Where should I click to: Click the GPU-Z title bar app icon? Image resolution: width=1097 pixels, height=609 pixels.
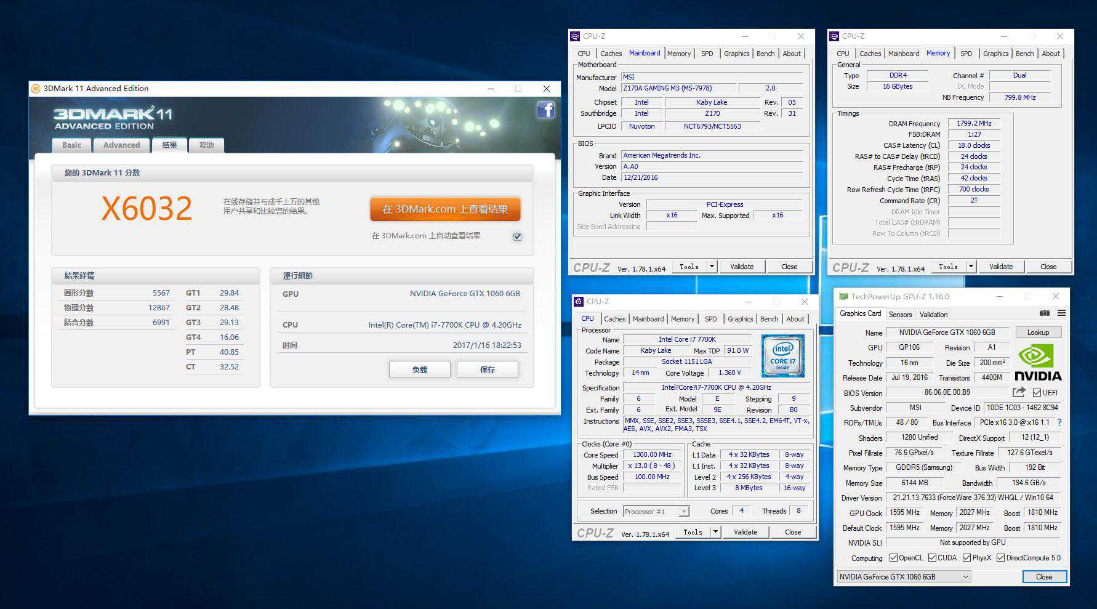(843, 297)
